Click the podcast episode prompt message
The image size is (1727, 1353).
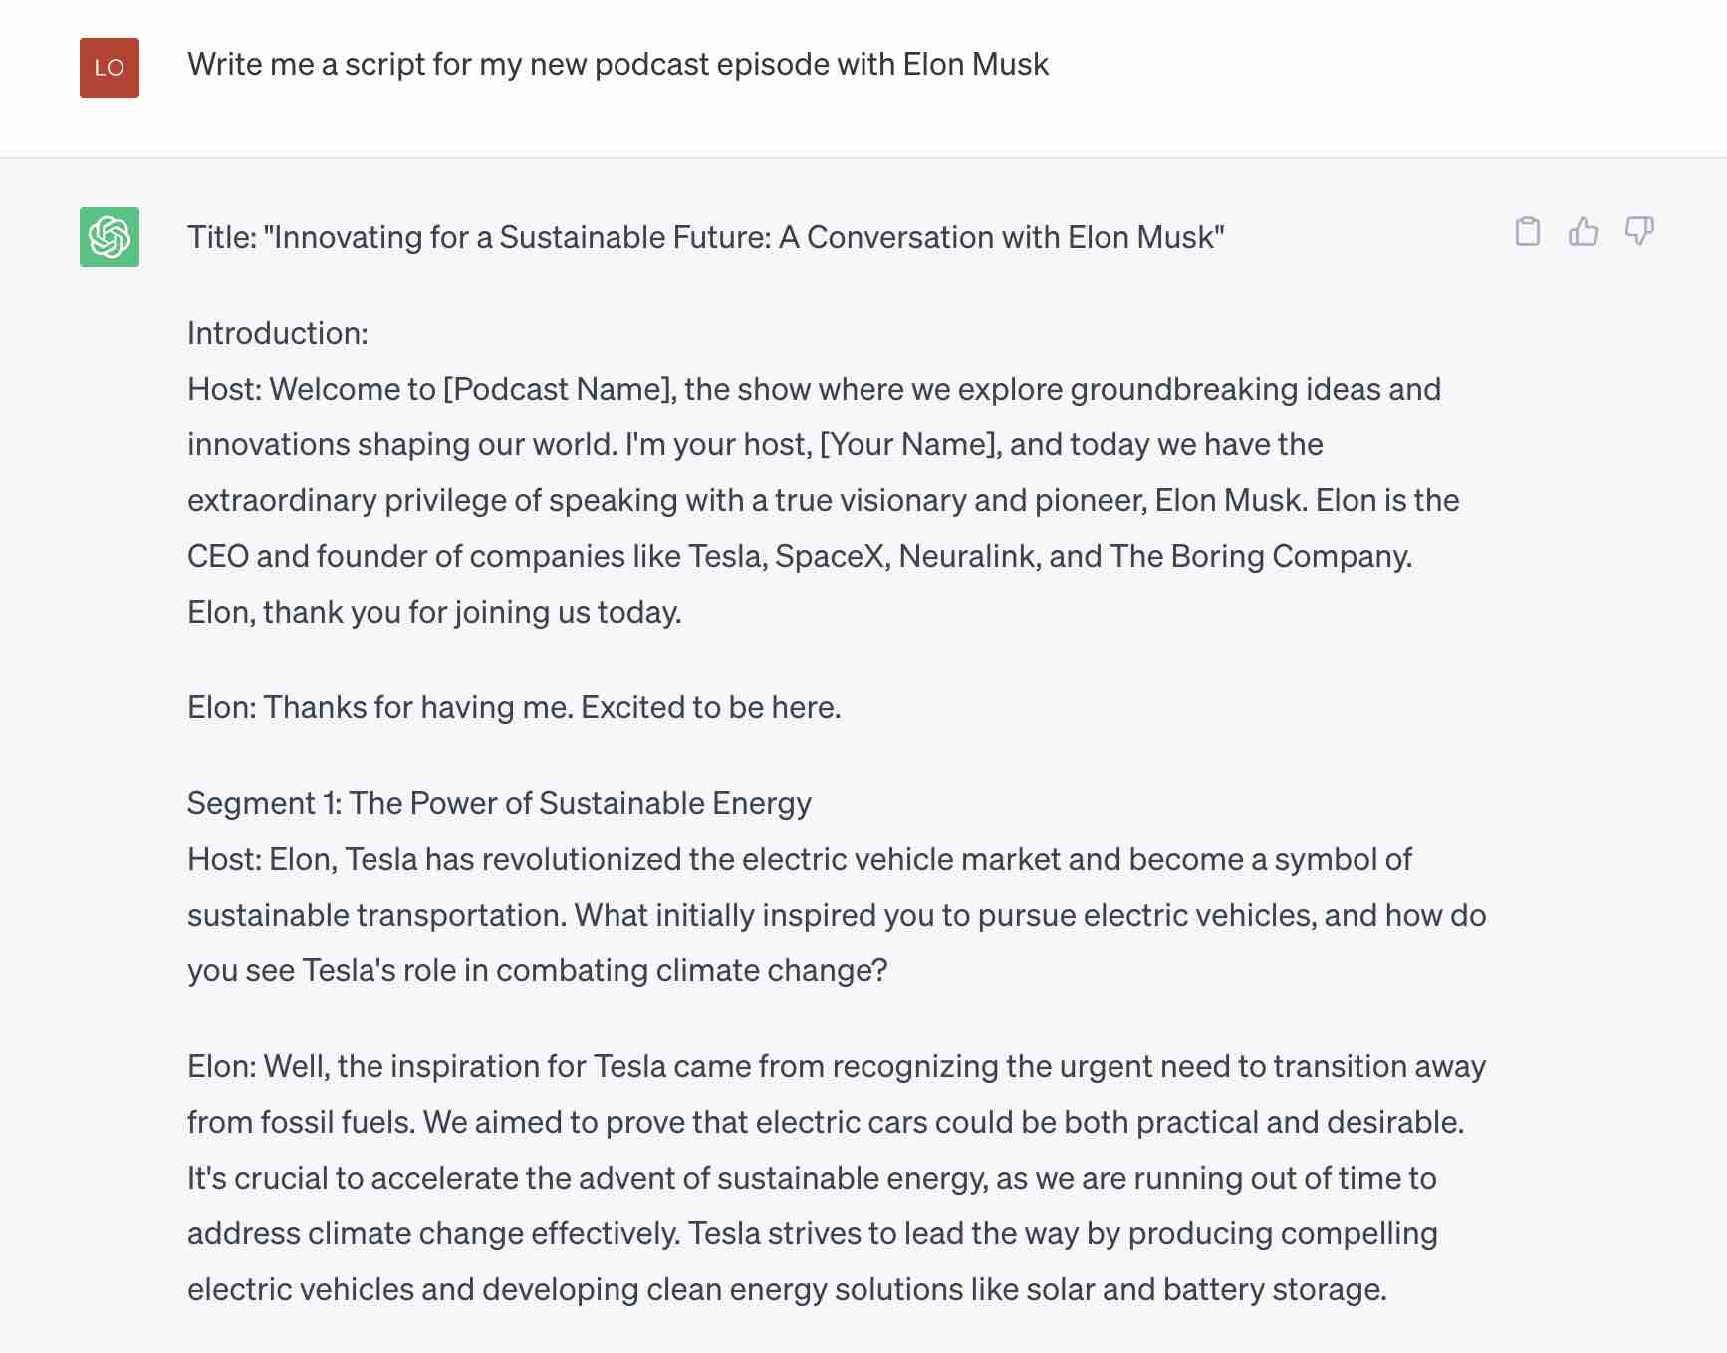pos(617,65)
